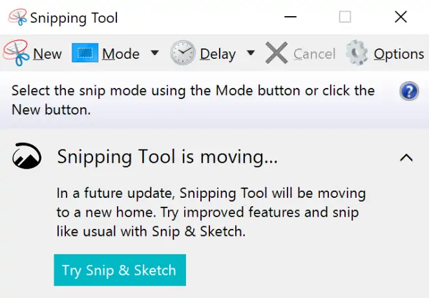Screen dimensions: 429x298
Task: Open the Options label in toolbar
Action: click(x=399, y=54)
